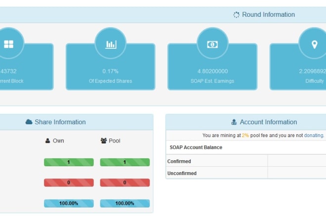326x217 pixels.
Task: Click the Confirmed row label
Action: coord(179,161)
